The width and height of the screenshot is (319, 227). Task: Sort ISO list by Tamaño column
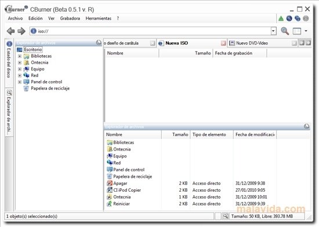pos(186,53)
